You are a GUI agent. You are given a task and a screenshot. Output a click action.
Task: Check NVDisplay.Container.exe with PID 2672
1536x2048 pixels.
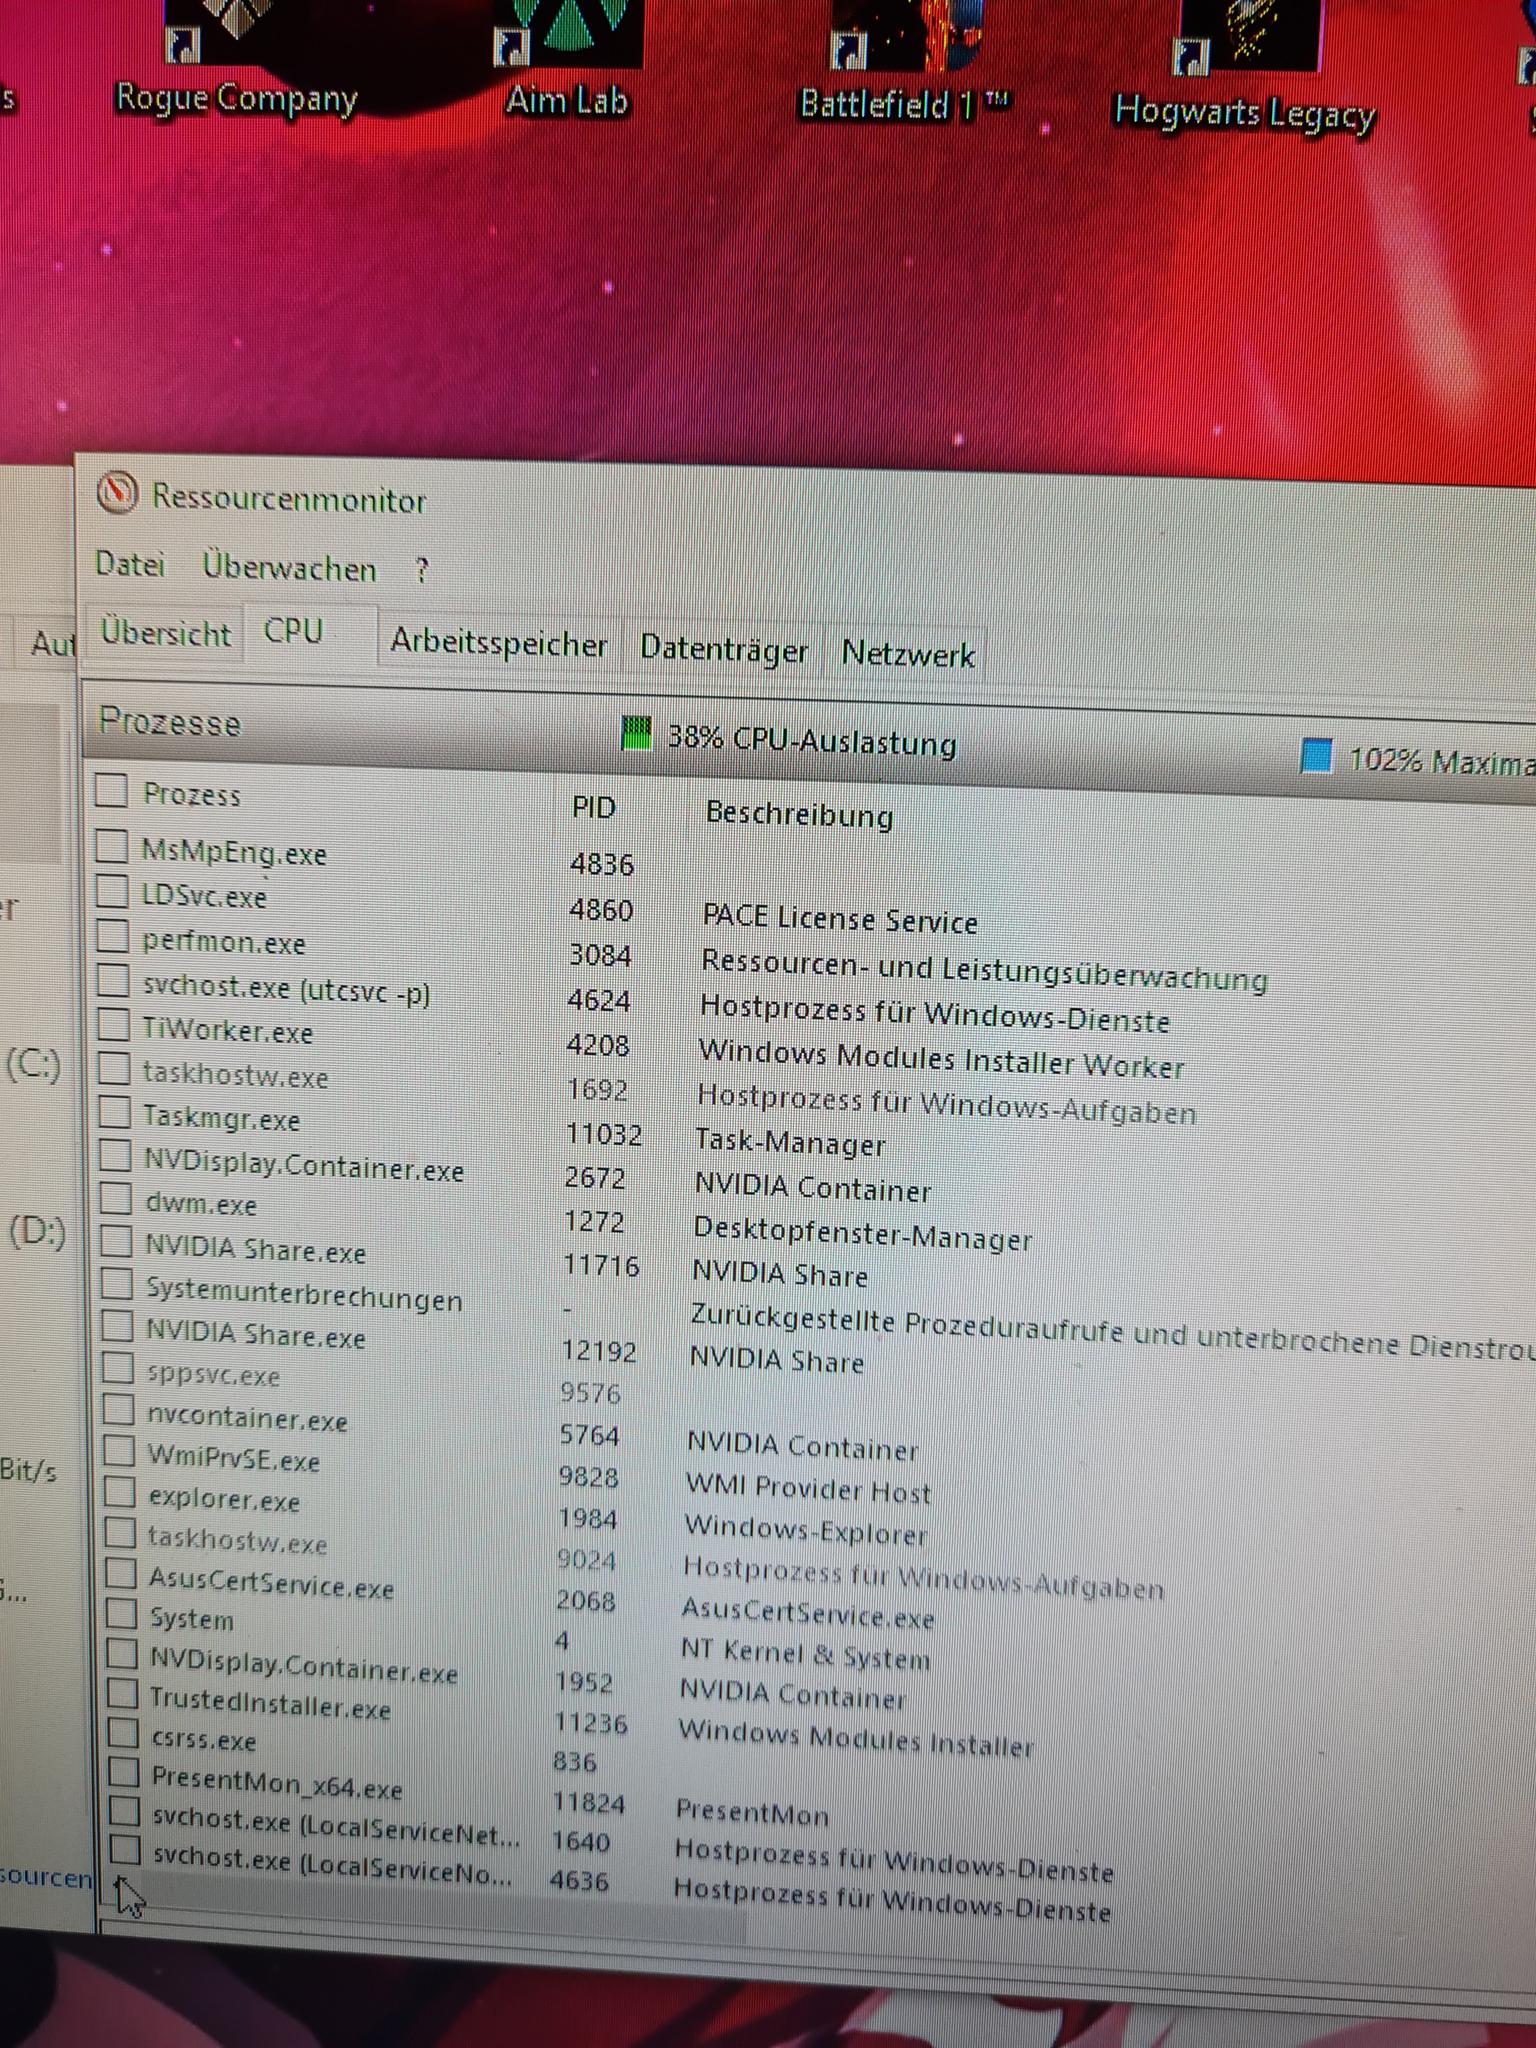tap(116, 1156)
